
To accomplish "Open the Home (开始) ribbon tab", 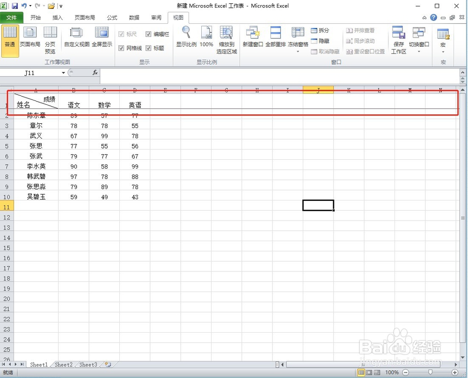I will point(36,18).
